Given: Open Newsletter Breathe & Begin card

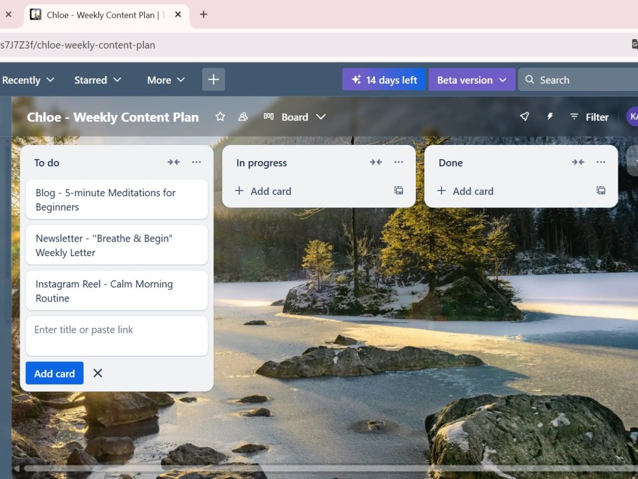Looking at the screenshot, I should [x=117, y=245].
